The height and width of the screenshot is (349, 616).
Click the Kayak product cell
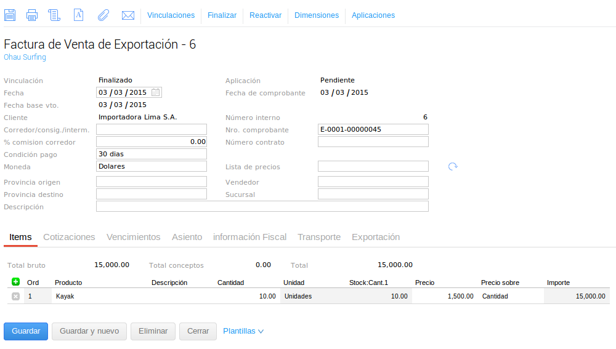(x=100, y=297)
